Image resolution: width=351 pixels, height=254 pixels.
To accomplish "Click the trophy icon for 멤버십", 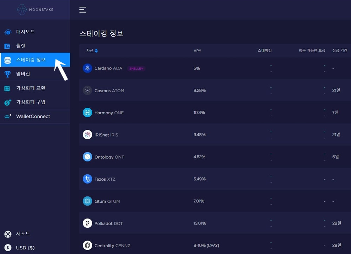I will pyautogui.click(x=8, y=74).
